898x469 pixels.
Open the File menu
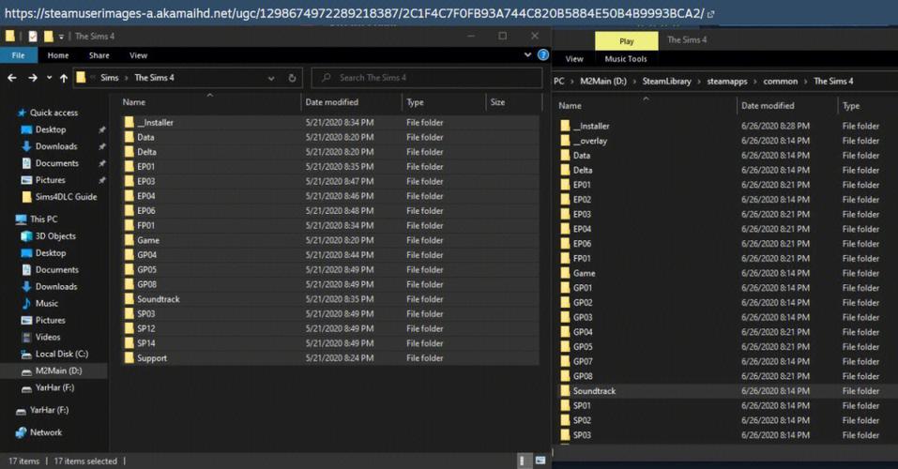tap(18, 56)
